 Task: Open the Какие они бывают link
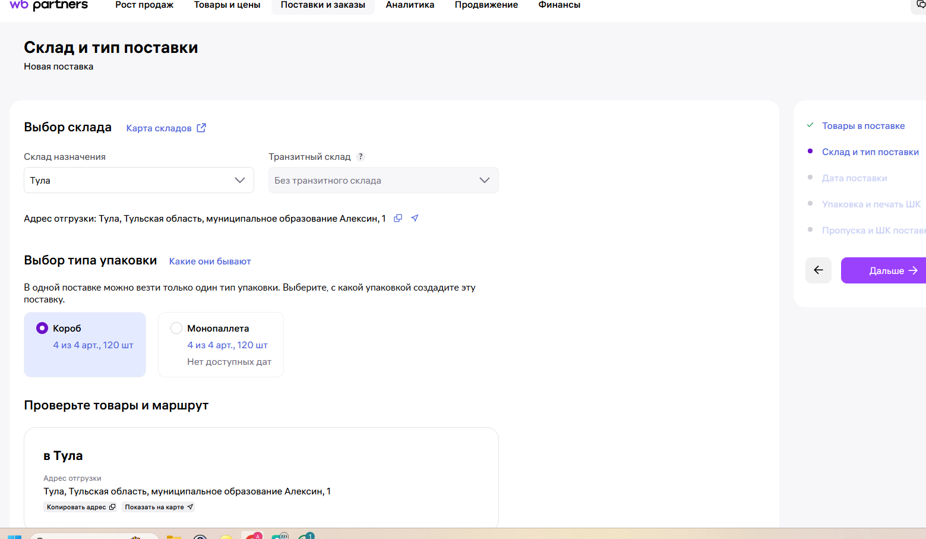coord(210,261)
